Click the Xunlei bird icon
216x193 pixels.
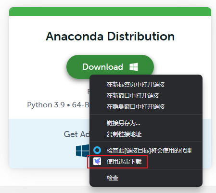click(97, 161)
